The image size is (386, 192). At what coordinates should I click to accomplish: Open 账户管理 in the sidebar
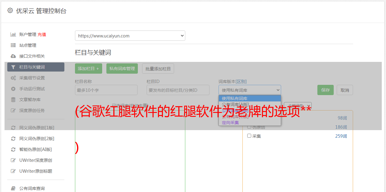coord(28,34)
